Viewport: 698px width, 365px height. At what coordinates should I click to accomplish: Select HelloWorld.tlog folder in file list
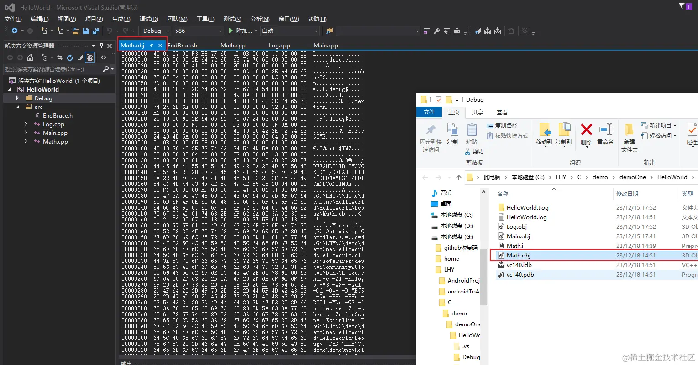528,207
